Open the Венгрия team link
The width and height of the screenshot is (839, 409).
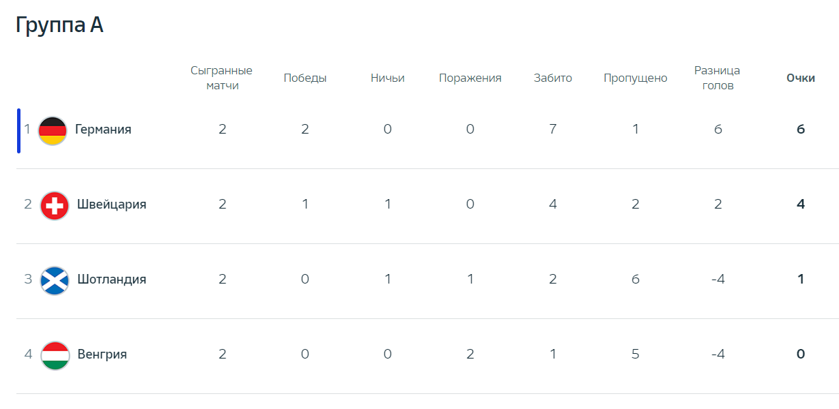102,354
